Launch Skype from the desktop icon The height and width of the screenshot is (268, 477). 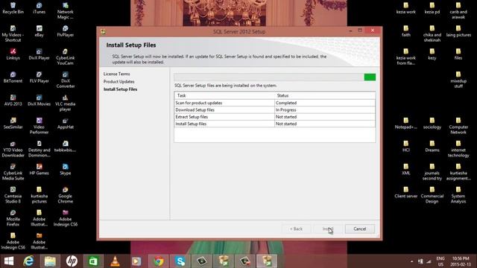tap(65, 170)
